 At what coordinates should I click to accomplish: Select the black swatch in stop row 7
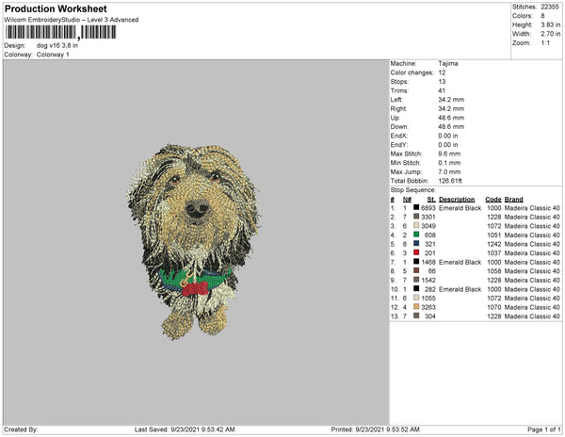416,262
